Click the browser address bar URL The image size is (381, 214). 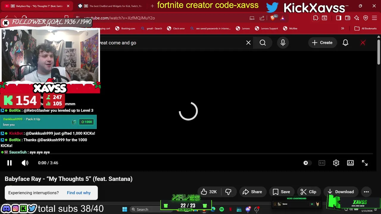(x=120, y=18)
